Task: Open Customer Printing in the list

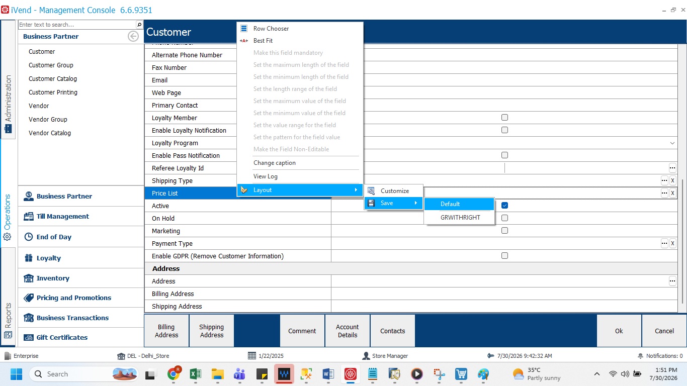Action: 53,92
